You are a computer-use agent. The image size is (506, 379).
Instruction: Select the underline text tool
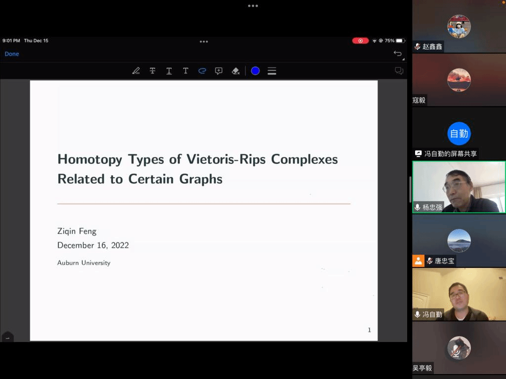pyautogui.click(x=169, y=71)
